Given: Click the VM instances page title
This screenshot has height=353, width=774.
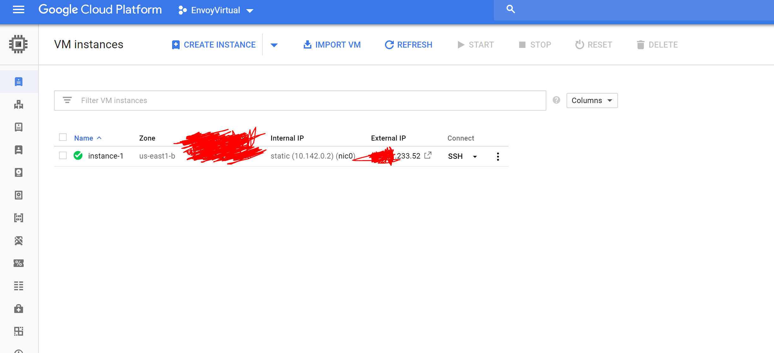Looking at the screenshot, I should coord(89,44).
